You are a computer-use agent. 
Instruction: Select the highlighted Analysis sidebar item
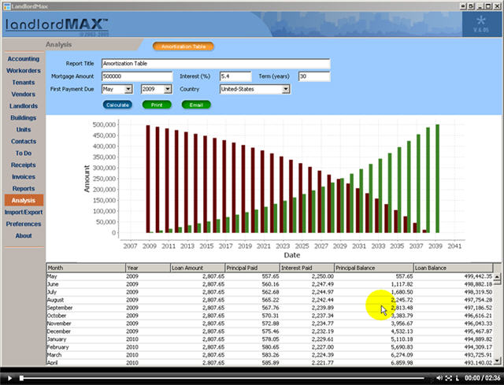point(24,200)
